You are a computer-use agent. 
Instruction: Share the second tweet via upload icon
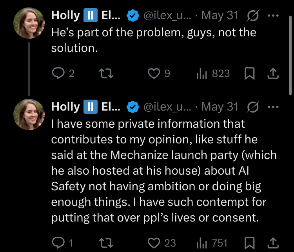point(273,243)
